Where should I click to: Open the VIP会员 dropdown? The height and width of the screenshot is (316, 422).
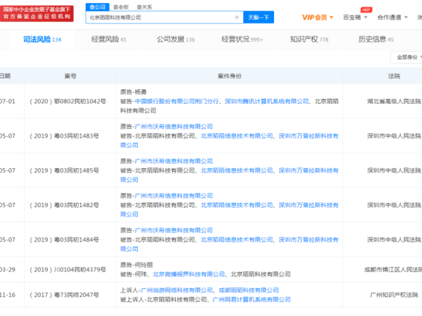pos(317,18)
